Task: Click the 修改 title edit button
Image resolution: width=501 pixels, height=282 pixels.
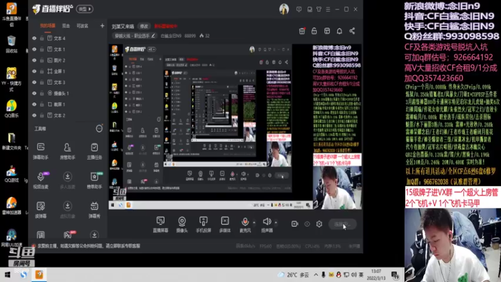Action: (x=145, y=26)
